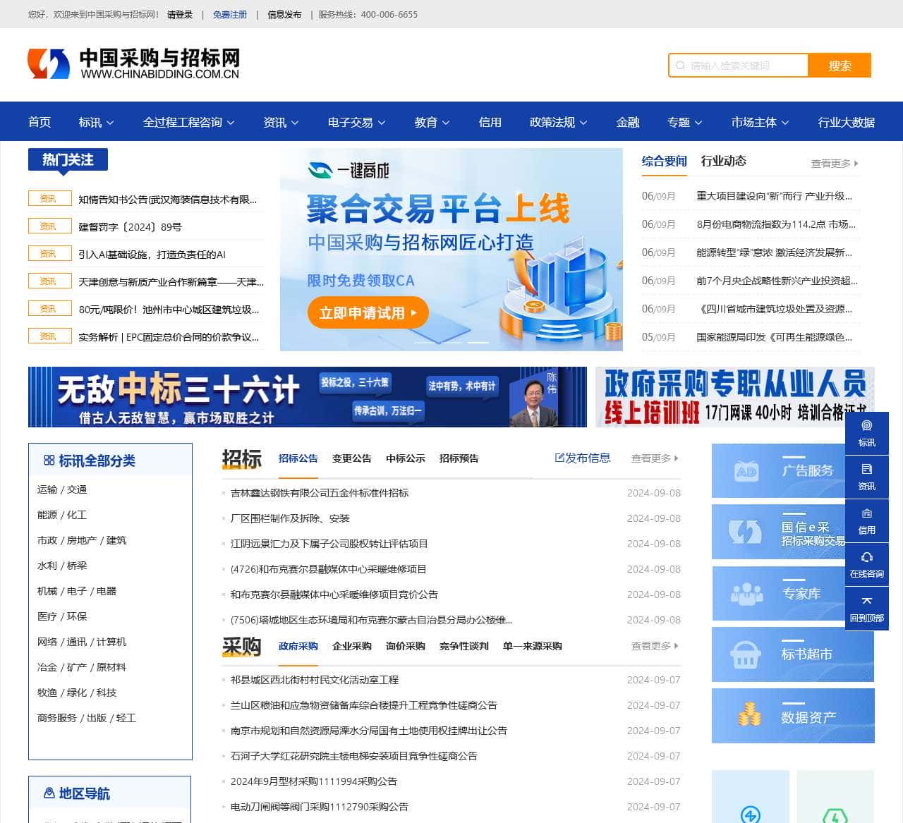Click 查看更多 in 招标 section
The image size is (903, 823).
(655, 458)
